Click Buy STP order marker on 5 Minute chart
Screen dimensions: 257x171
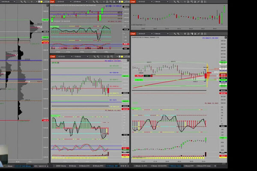(139, 76)
